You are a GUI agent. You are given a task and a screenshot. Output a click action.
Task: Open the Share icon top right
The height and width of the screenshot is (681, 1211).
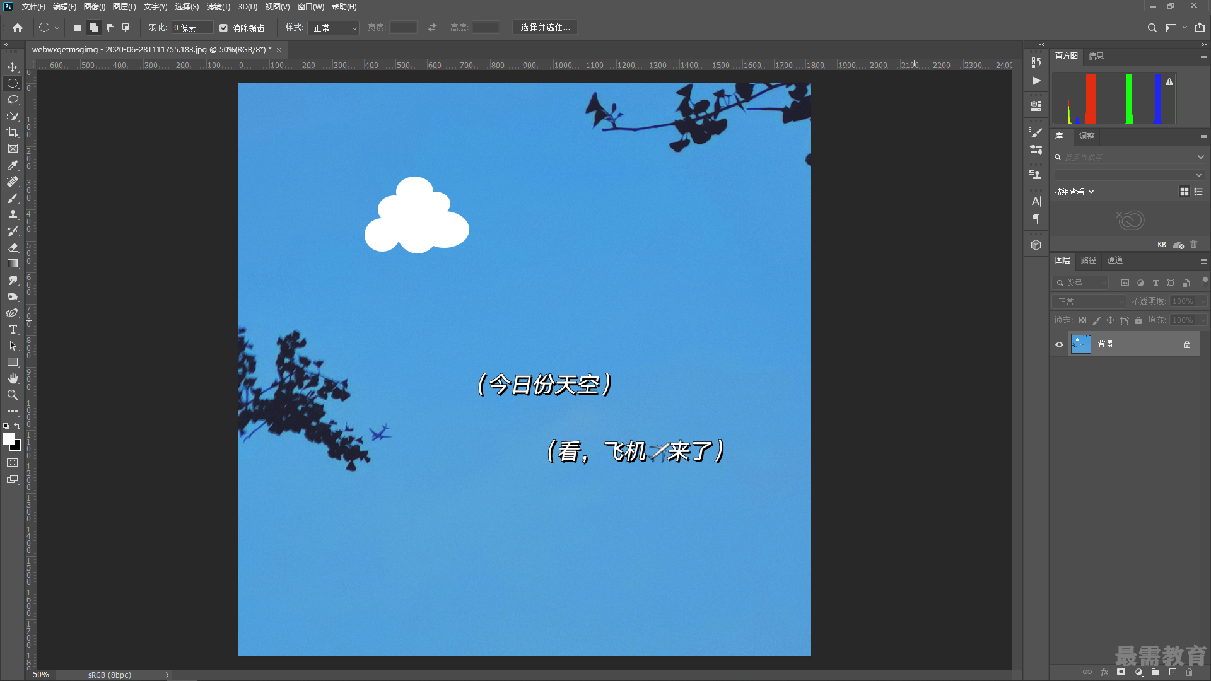click(1200, 28)
